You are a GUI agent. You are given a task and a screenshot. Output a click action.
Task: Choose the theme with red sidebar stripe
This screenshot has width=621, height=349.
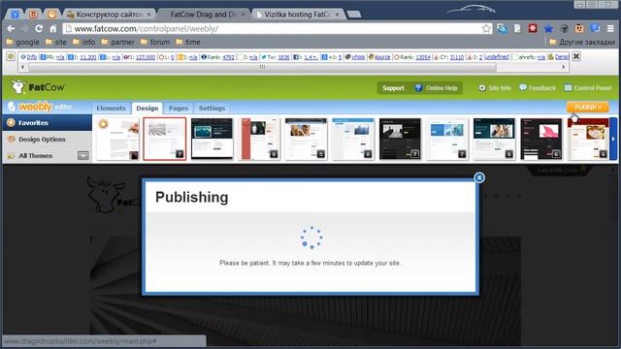(259, 139)
